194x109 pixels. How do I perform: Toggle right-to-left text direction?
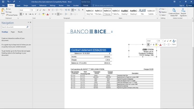click(x=75, y=10)
